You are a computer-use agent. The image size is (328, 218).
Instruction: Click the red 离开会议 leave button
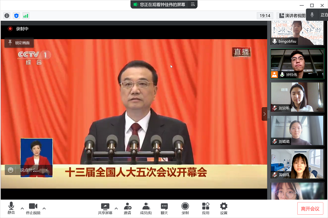point(310,209)
